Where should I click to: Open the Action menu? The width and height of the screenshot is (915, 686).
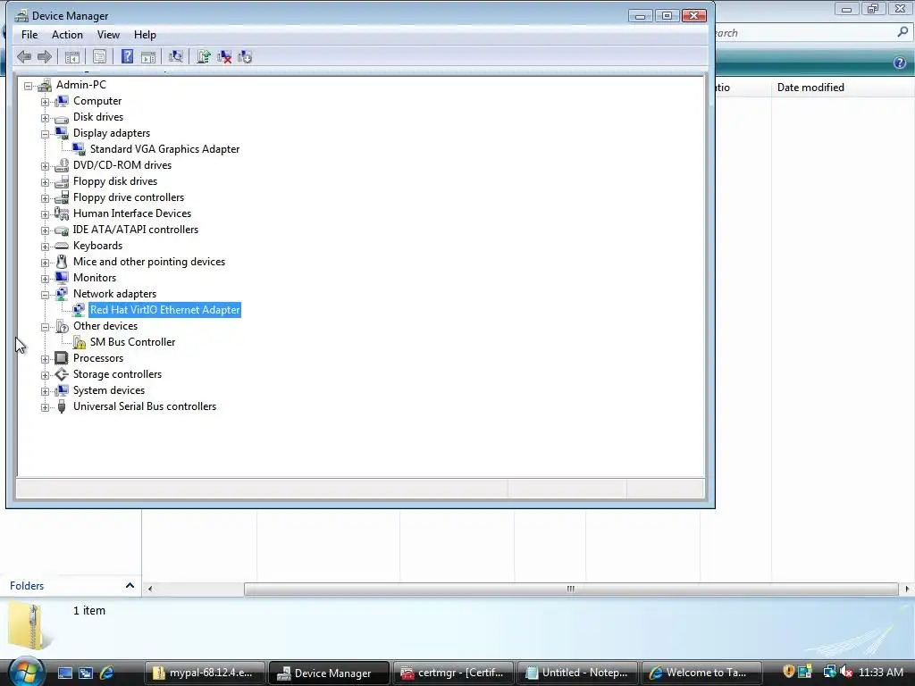pyautogui.click(x=67, y=35)
